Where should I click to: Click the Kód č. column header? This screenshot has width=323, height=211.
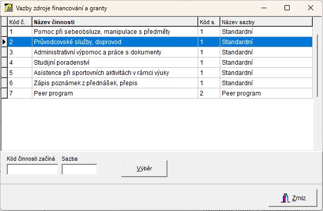tap(20, 22)
